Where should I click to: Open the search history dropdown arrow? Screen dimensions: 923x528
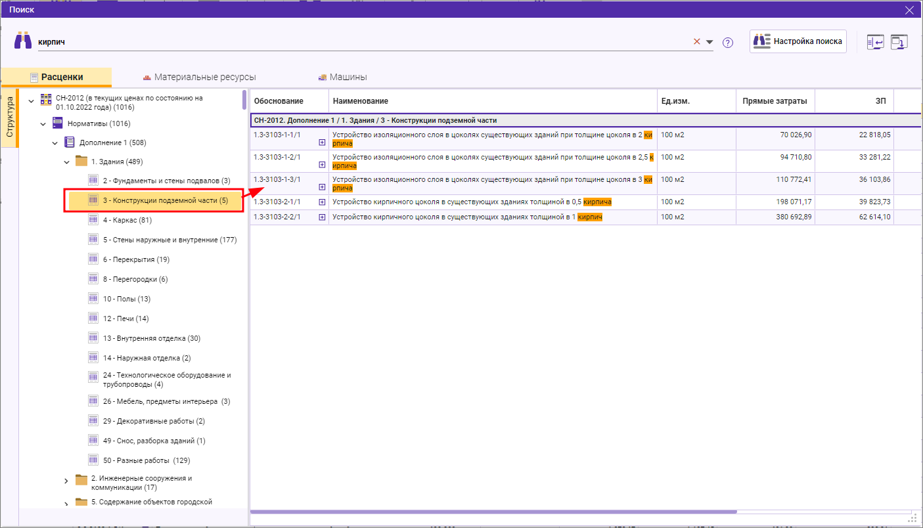point(709,42)
